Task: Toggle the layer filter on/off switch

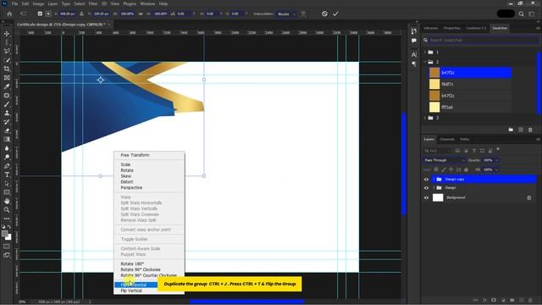Action: [498, 149]
